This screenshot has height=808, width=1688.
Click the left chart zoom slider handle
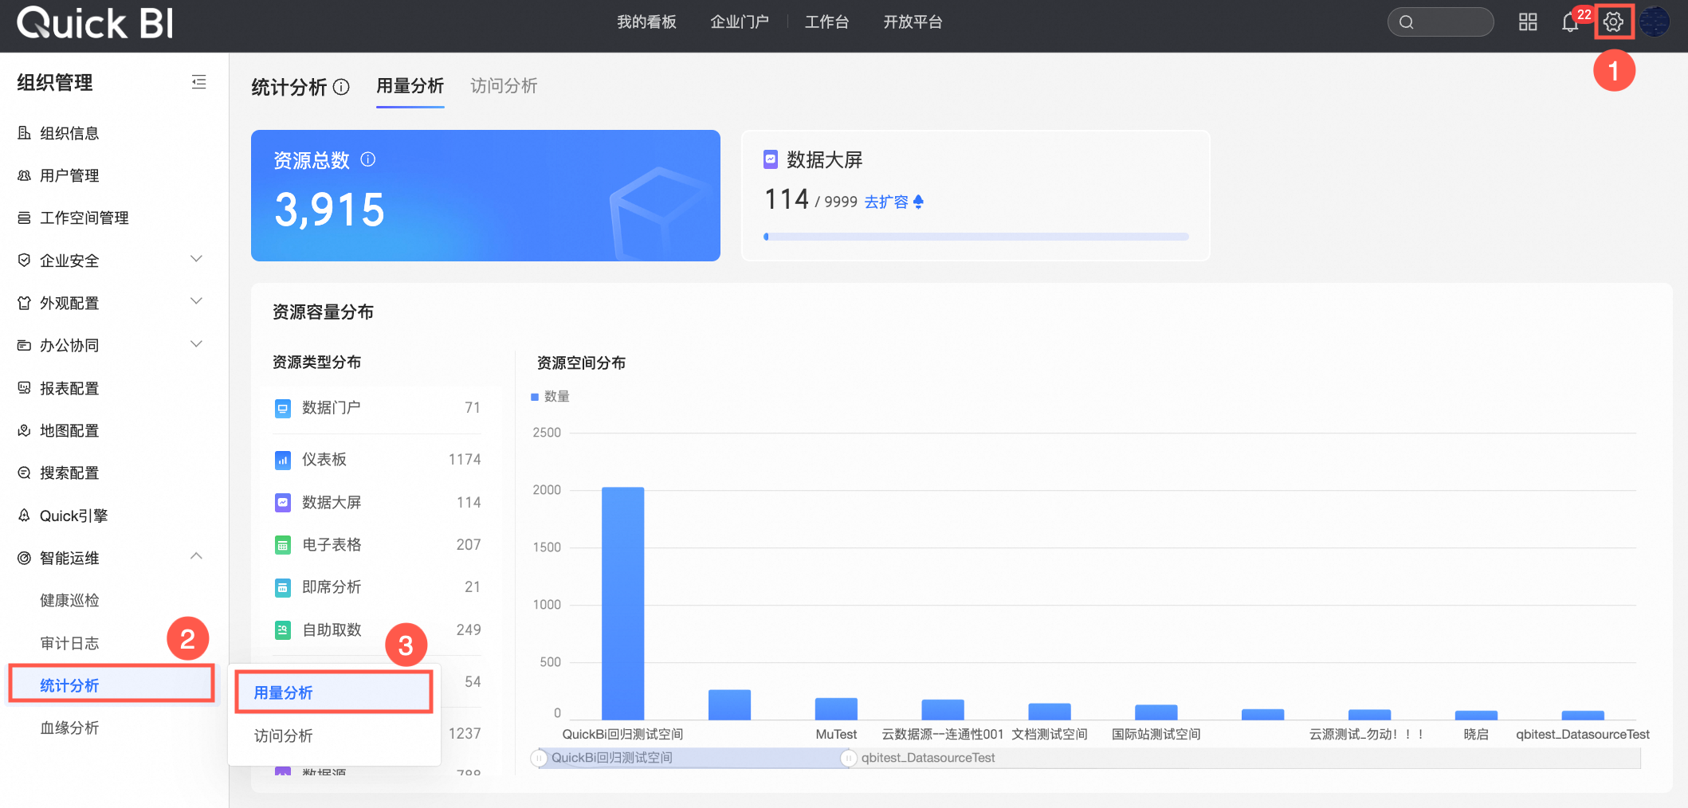click(x=540, y=758)
